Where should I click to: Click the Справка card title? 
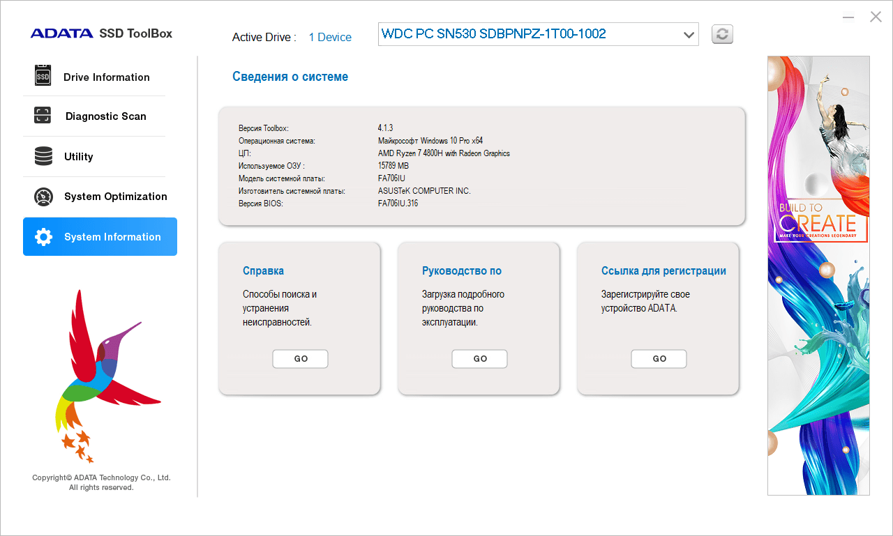[263, 271]
